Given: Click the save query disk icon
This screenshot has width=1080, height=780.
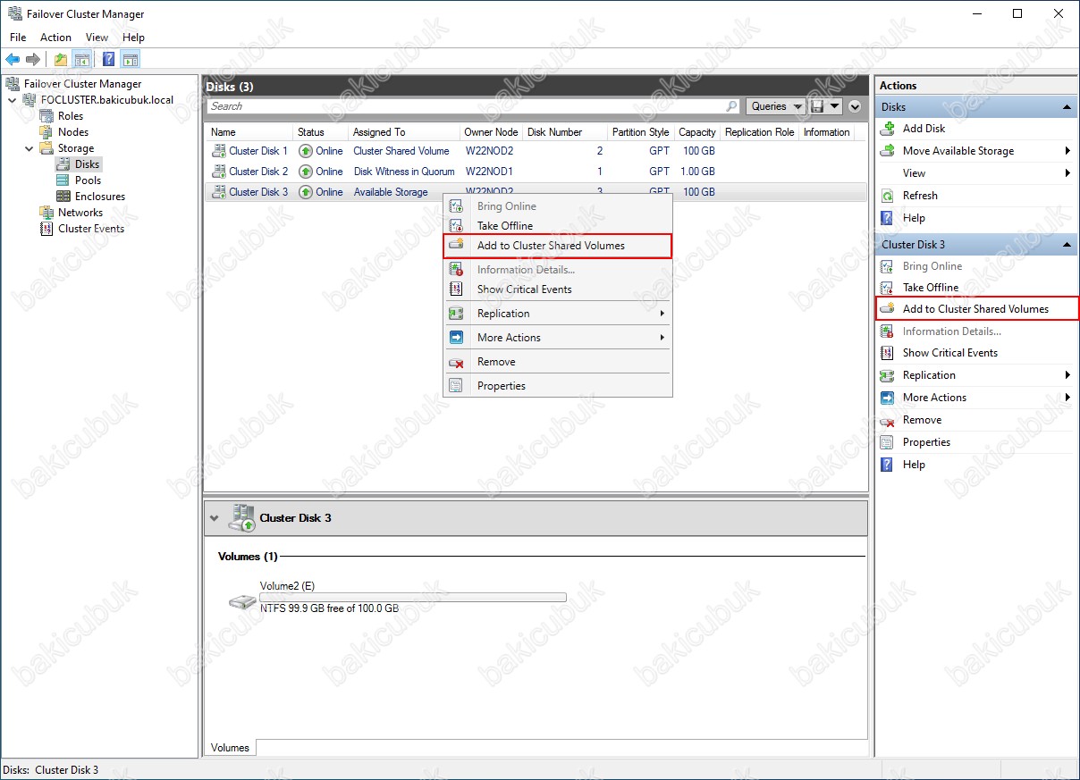Looking at the screenshot, I should click(x=817, y=106).
